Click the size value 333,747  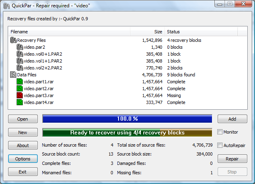[x=154, y=102]
